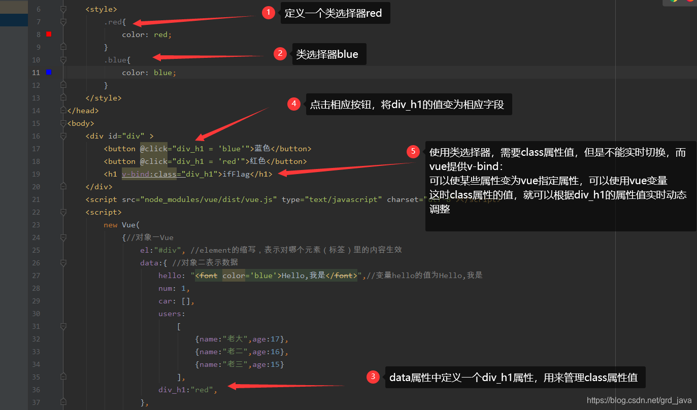
Task: Click line number 17 in the gutter
Action: click(x=36, y=149)
